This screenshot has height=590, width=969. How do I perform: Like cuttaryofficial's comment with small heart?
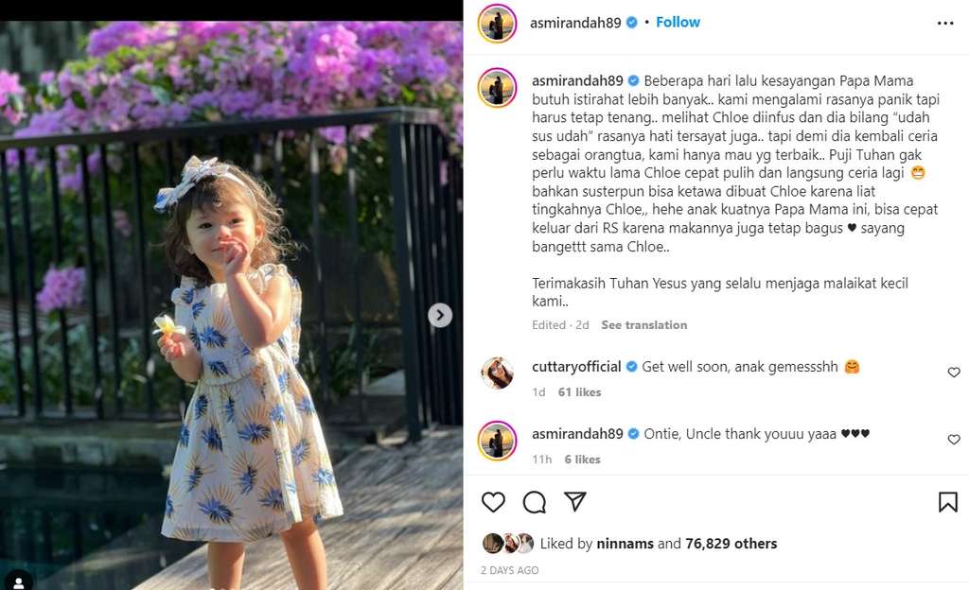(954, 373)
